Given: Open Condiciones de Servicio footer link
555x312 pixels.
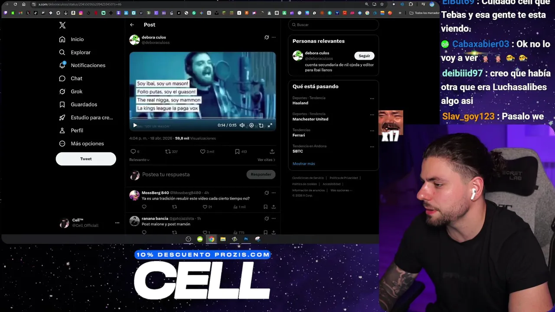Looking at the screenshot, I should (x=308, y=178).
